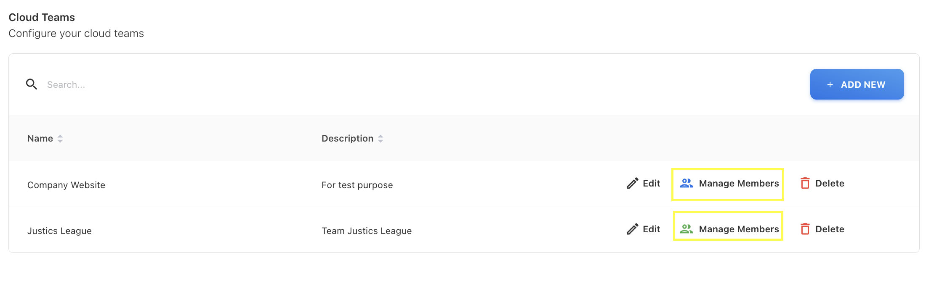Click pencil icon for Company Website
Image resolution: width=942 pixels, height=289 pixels.
pos(632,184)
